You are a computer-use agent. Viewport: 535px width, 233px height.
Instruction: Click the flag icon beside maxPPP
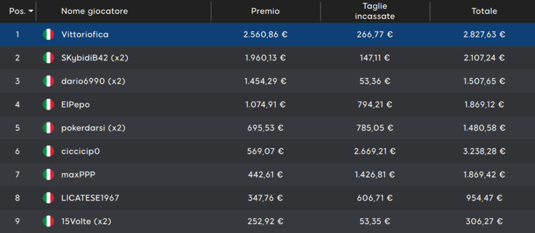49,174
